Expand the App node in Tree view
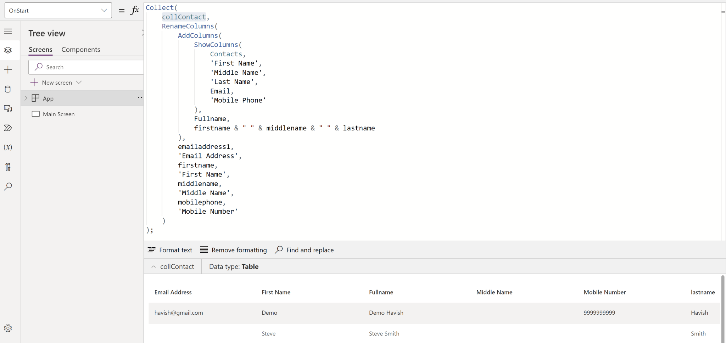 point(25,98)
